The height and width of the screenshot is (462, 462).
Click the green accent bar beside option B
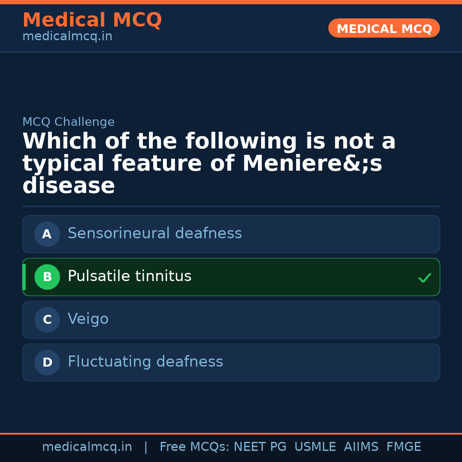click(x=24, y=277)
